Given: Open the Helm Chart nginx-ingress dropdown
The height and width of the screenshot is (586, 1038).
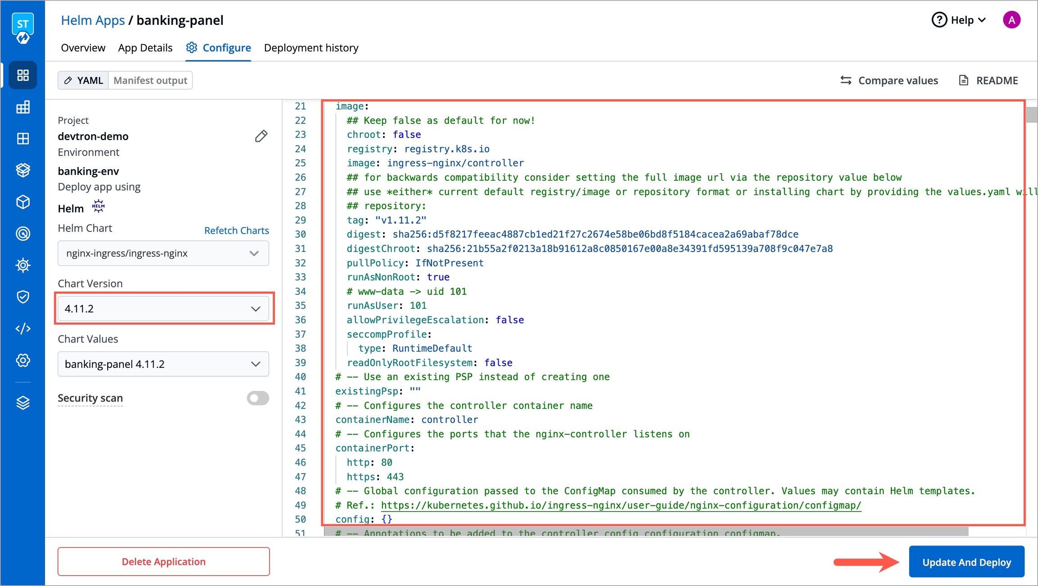Looking at the screenshot, I should [x=164, y=253].
